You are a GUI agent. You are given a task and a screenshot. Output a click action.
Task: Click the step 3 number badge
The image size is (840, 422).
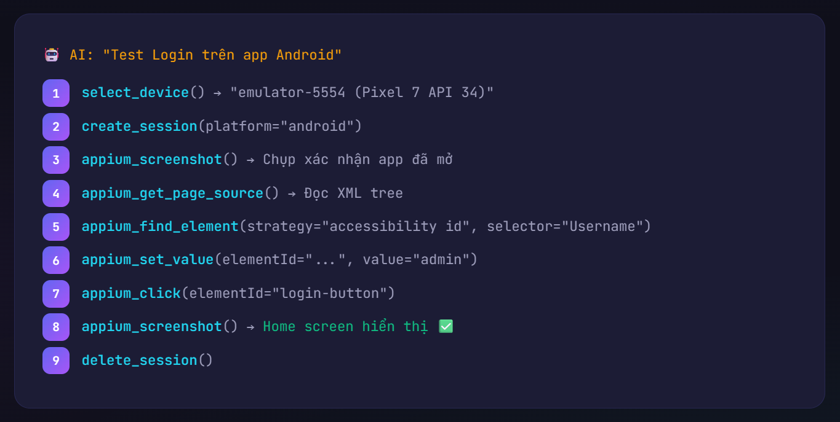coord(56,160)
